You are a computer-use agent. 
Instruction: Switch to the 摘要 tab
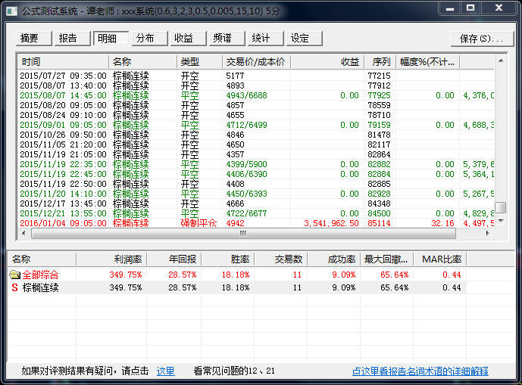pyautogui.click(x=32, y=39)
